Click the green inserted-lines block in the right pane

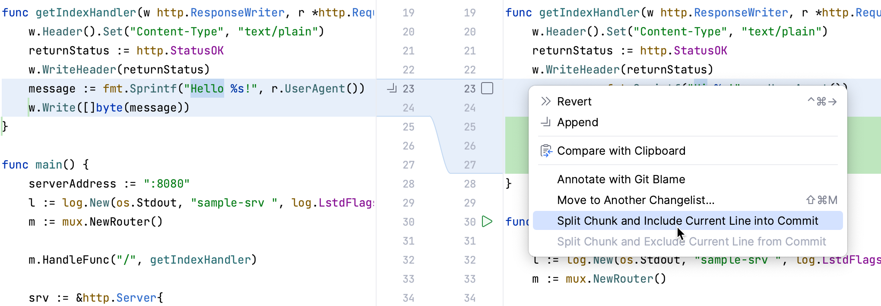516,145
